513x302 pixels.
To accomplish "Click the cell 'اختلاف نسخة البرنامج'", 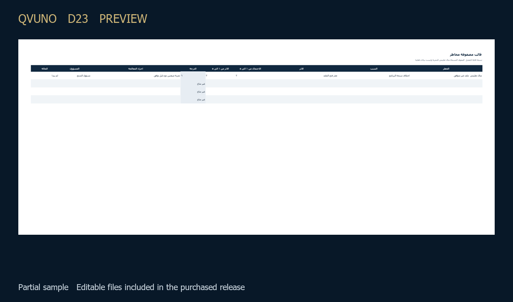I will pos(399,76).
